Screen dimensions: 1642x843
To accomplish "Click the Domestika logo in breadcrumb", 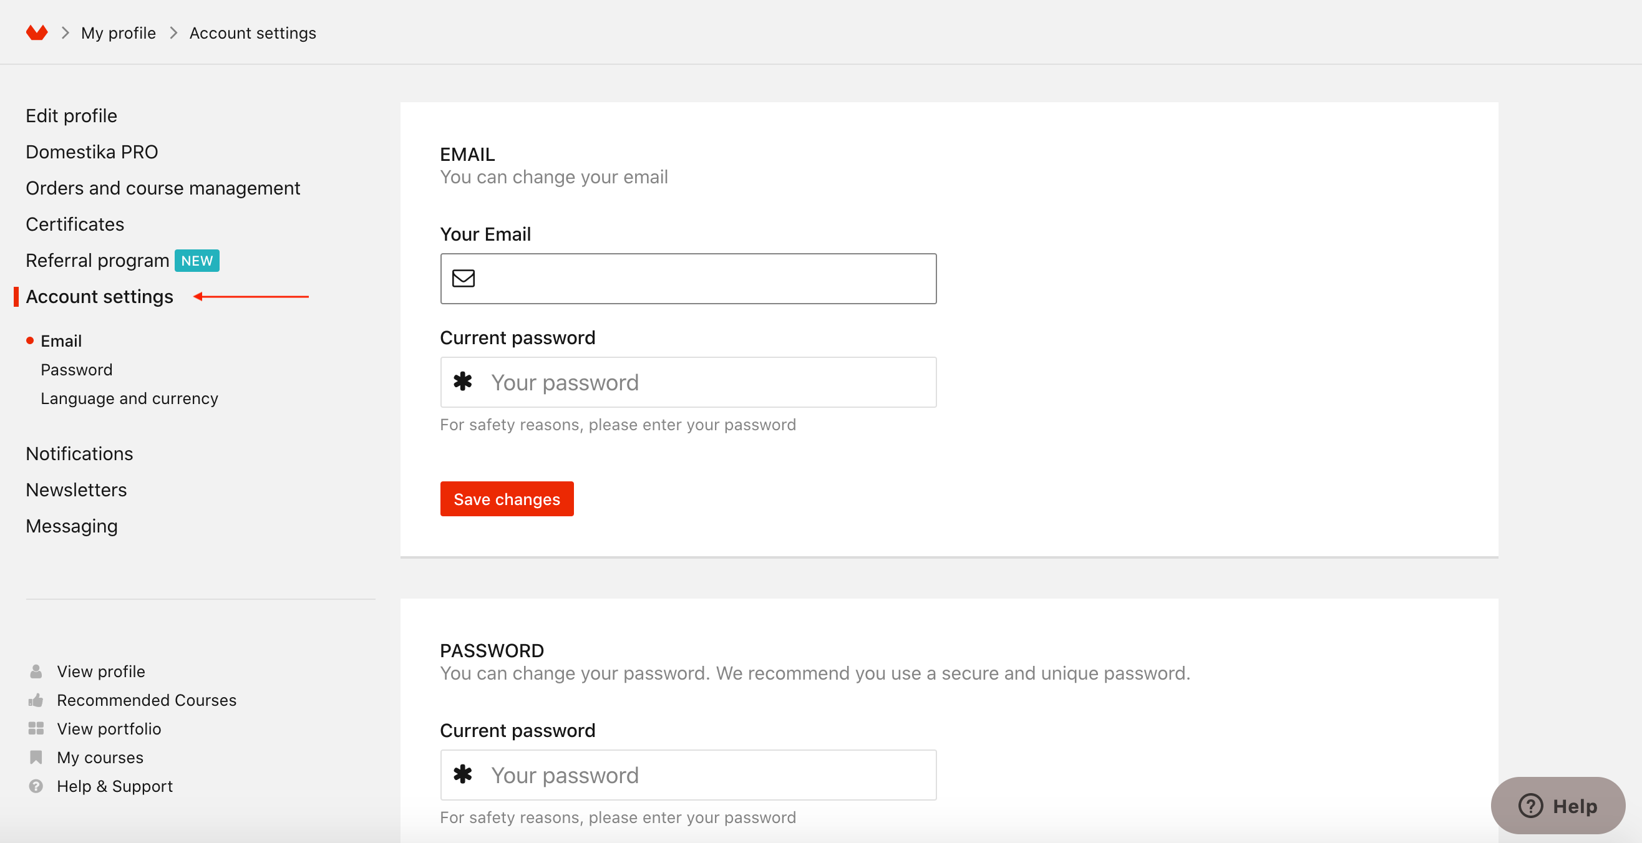I will pyautogui.click(x=37, y=32).
